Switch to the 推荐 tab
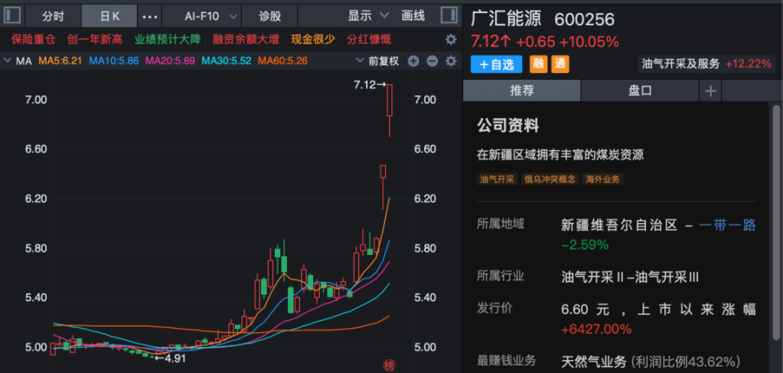The image size is (783, 373). [522, 90]
